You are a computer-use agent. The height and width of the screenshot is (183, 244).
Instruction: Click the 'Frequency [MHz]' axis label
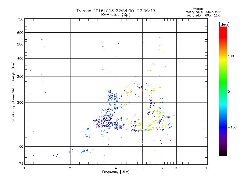tap(116, 172)
